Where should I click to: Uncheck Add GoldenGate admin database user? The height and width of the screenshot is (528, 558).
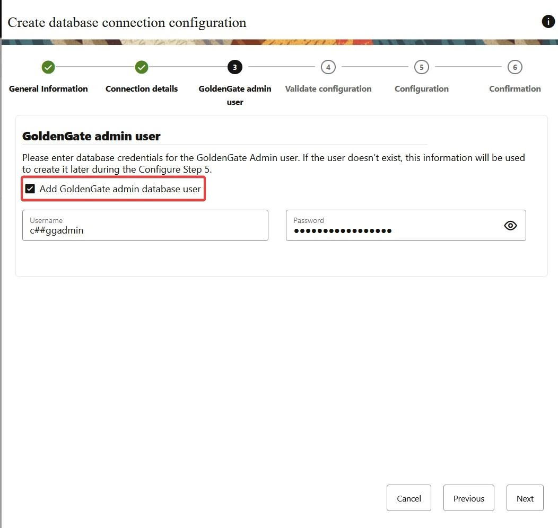(x=30, y=188)
